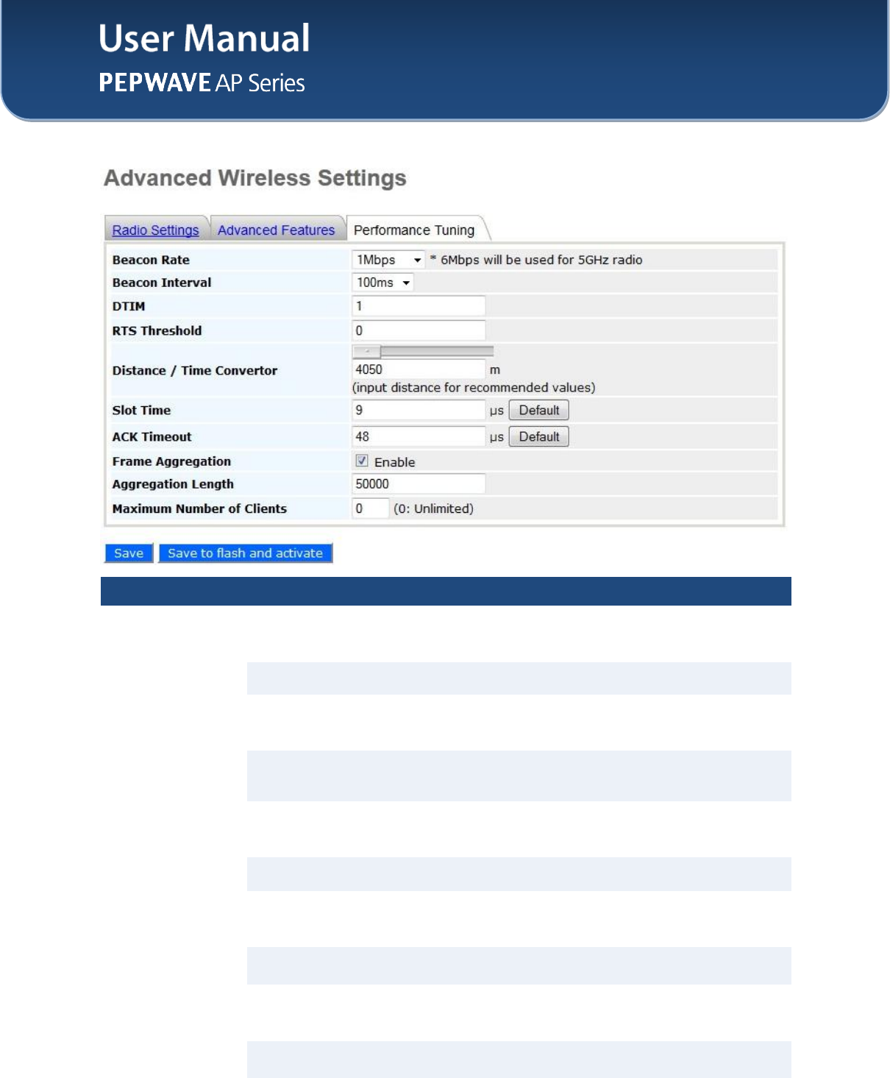The width and height of the screenshot is (890, 1078).
Task: Reset ACK Timeout with its Default button
Action: coord(539,437)
